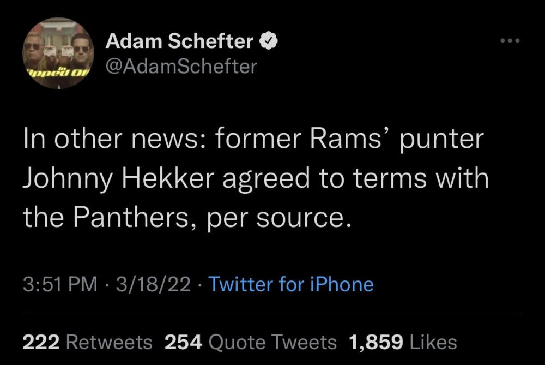Viewport: 545px width, 365px height.
Task: Click the Quote Tweets label
Action: [x=272, y=342]
